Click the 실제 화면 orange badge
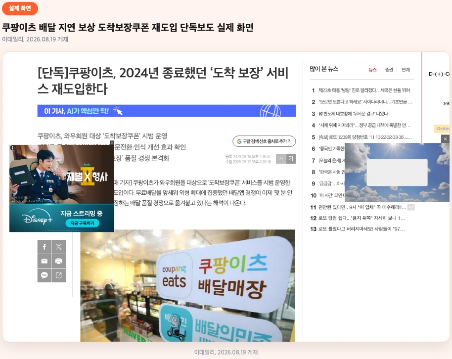This screenshot has height=359, width=452. [20, 8]
